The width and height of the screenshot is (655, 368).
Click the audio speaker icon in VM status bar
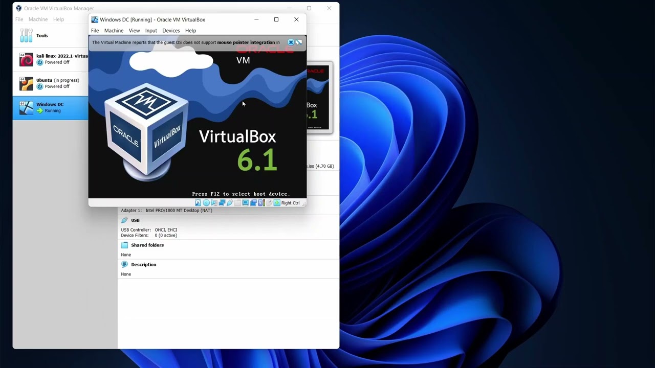coord(214,203)
